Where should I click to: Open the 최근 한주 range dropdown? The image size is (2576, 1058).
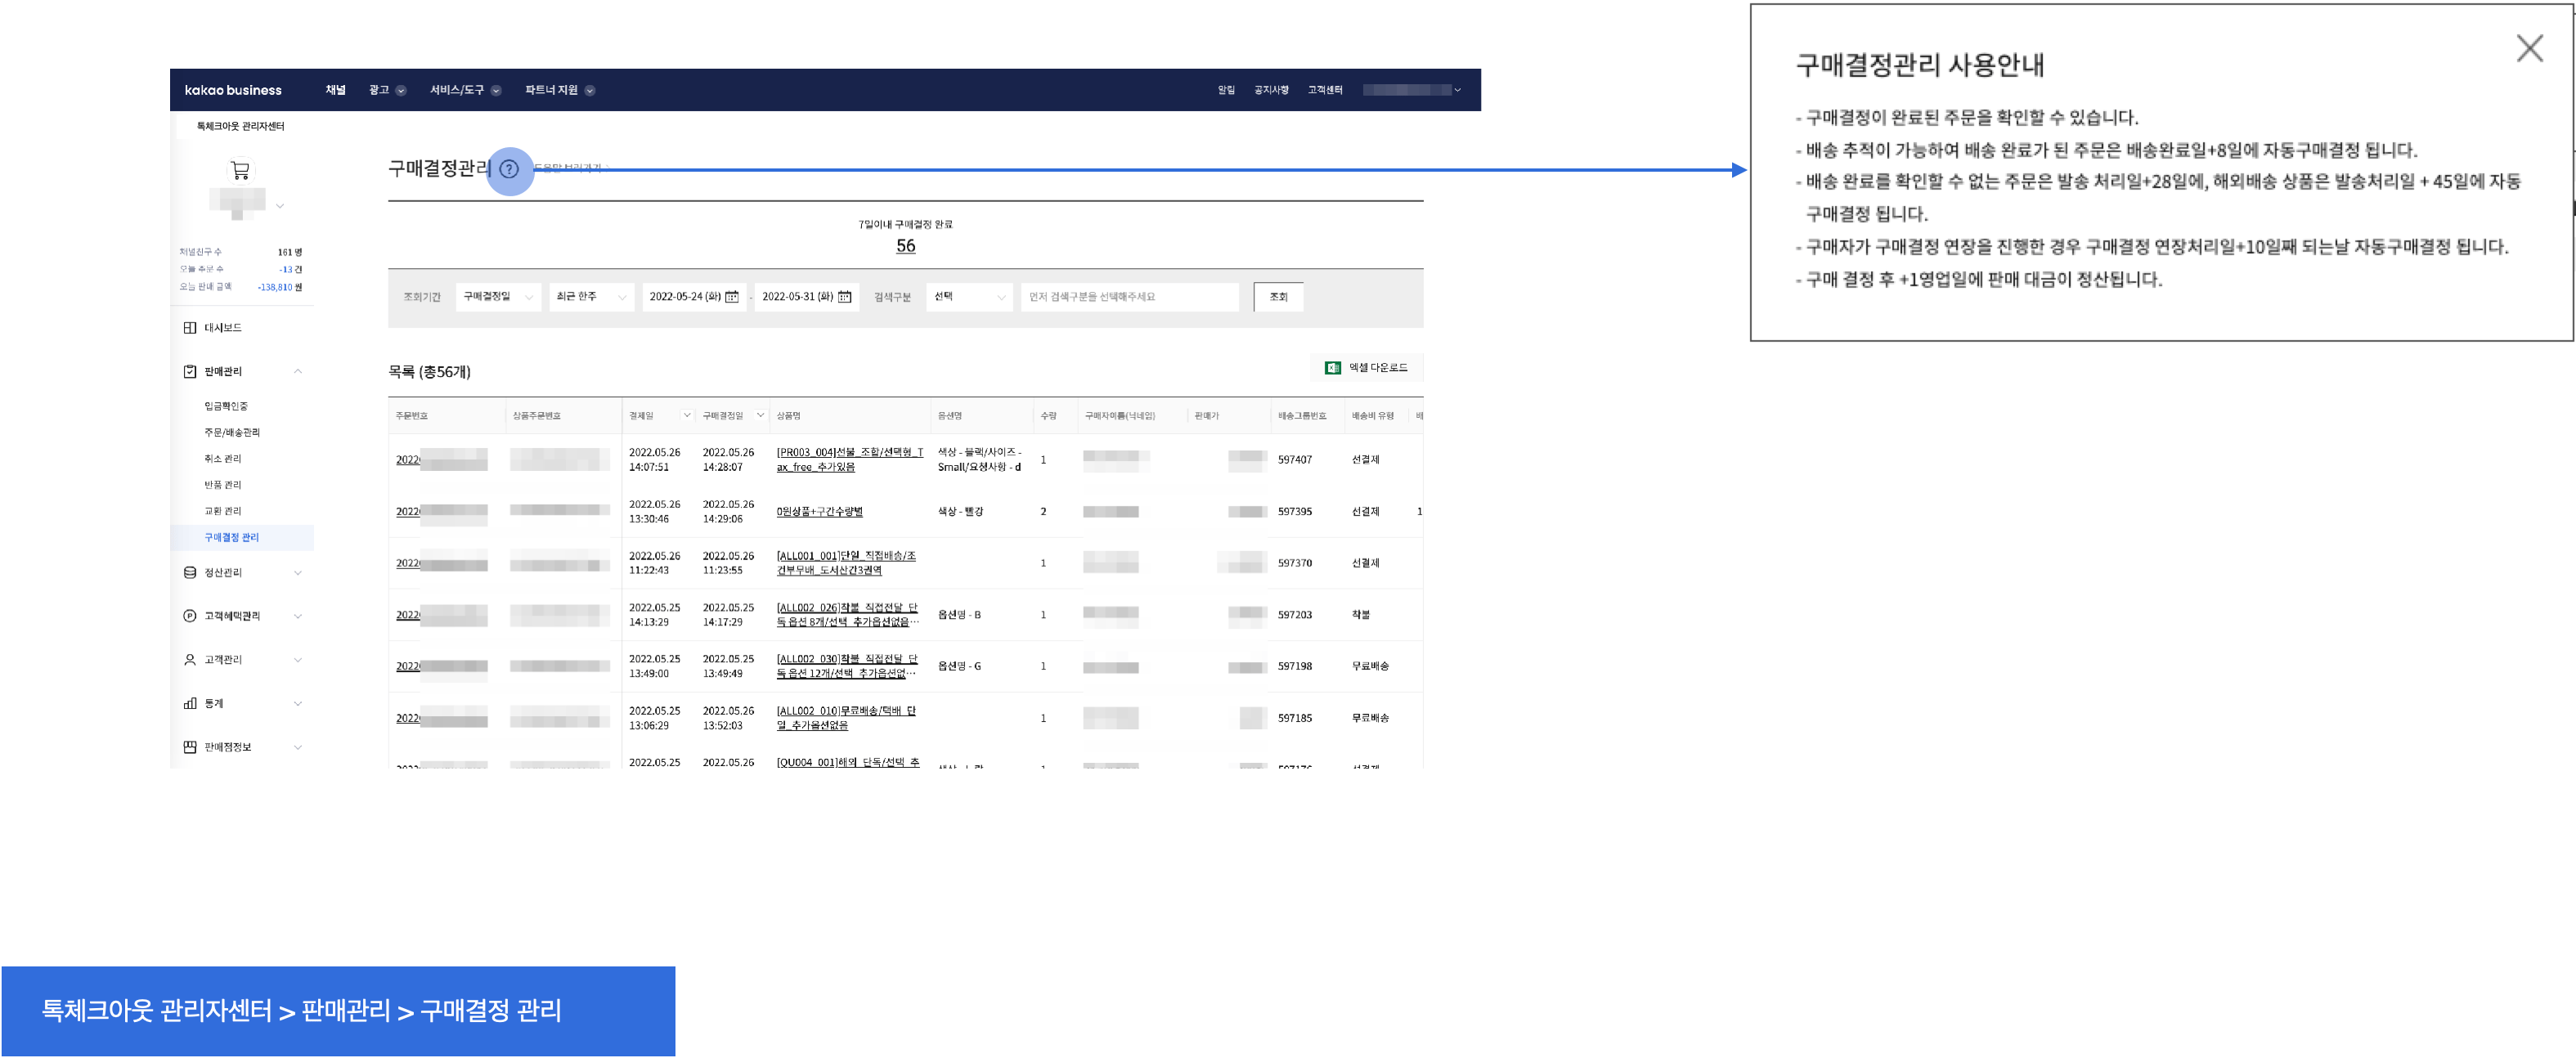tap(591, 297)
